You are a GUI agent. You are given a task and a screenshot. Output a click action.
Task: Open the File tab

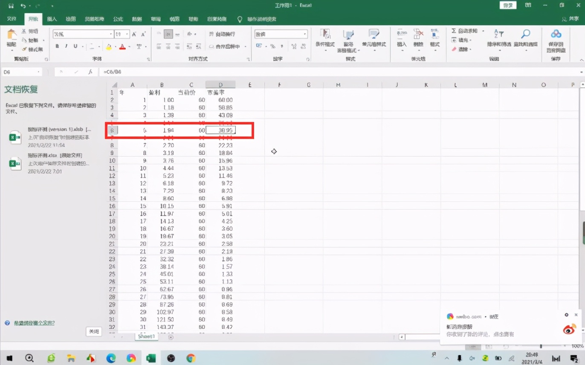[12, 19]
